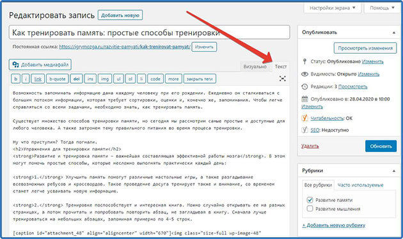
Task: Click the Yoast readability icon
Action: click(x=304, y=118)
